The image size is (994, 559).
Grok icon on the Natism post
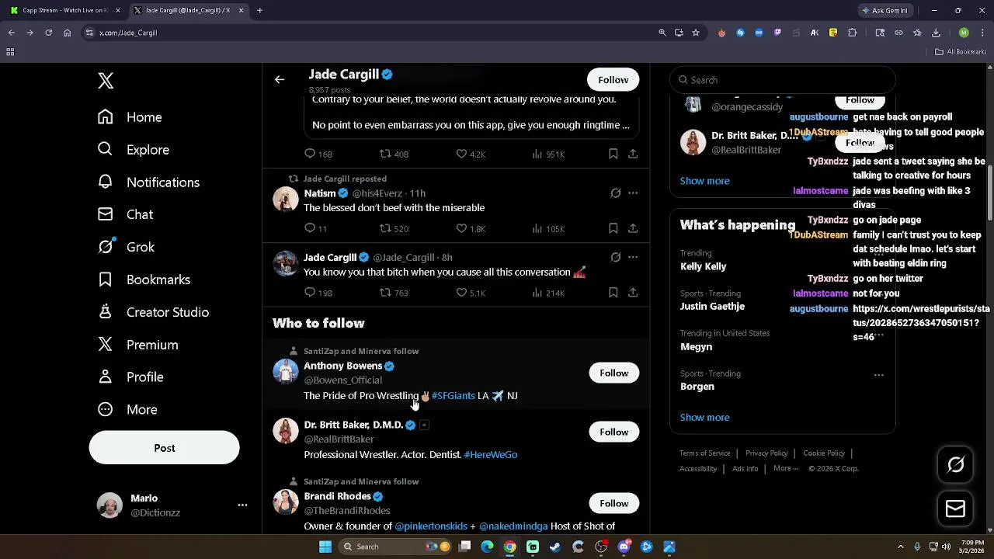615,193
